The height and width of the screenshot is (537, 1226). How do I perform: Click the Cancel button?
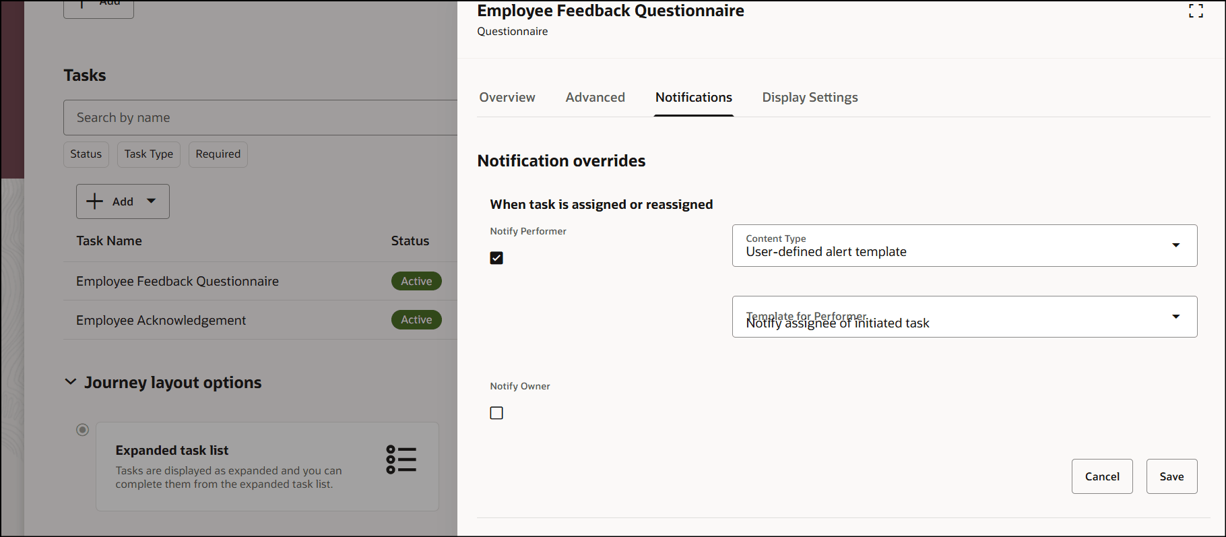tap(1102, 476)
